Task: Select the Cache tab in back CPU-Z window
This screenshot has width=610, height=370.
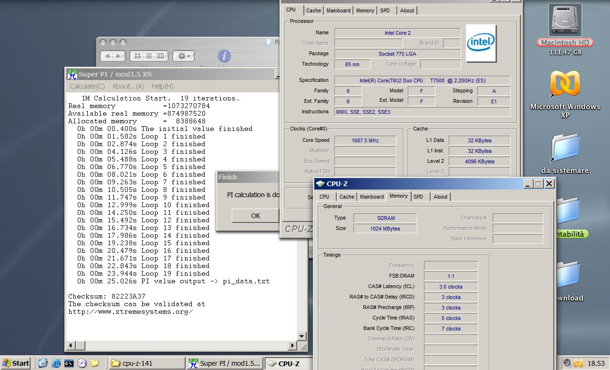Action: coord(313,10)
